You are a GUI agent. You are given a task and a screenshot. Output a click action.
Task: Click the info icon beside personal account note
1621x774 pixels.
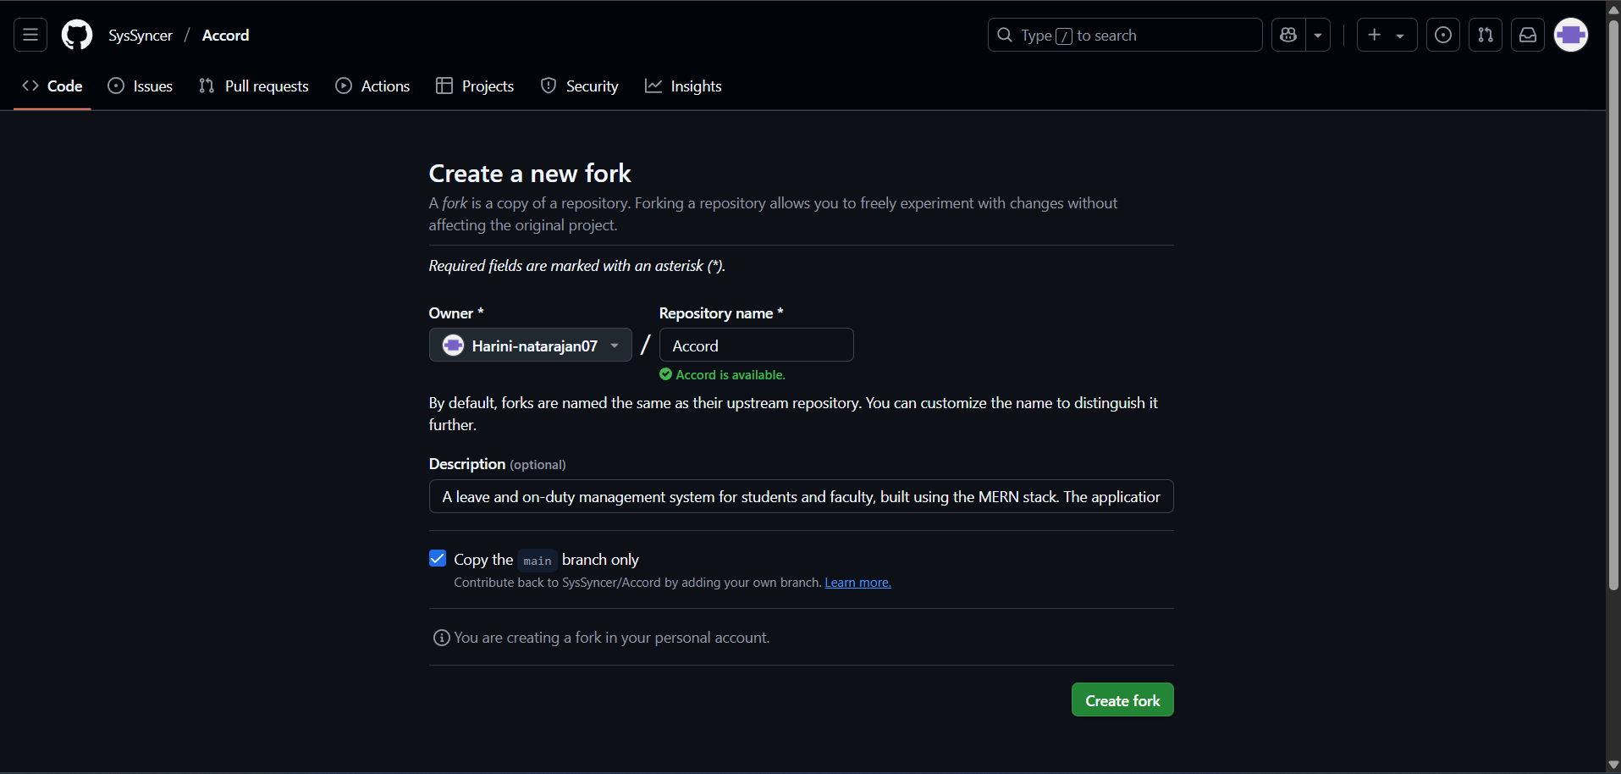click(x=441, y=638)
